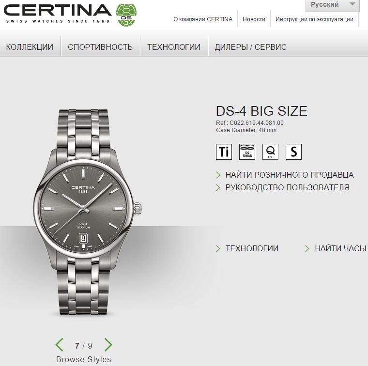368x366 pixels.
Task: Click the language dropdown arrow
Action: coord(352,4)
